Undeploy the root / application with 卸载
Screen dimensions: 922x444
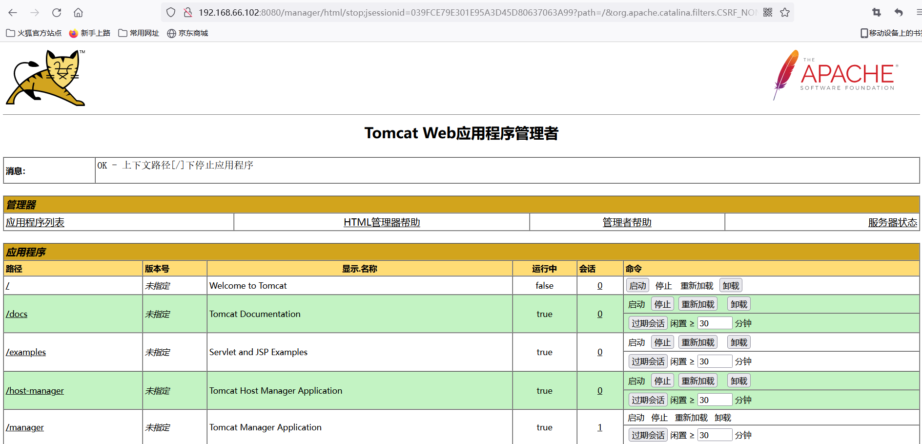click(731, 286)
